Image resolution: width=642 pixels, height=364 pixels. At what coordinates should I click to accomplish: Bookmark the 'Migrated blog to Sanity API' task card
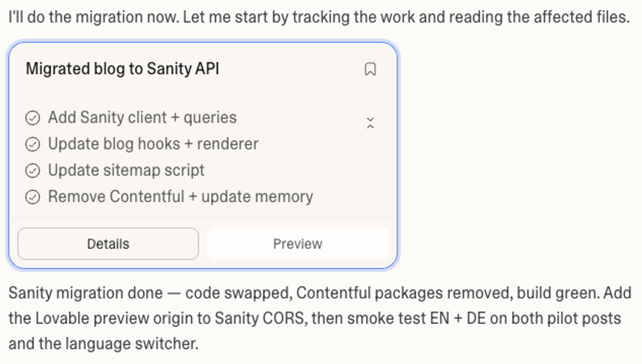[370, 69]
